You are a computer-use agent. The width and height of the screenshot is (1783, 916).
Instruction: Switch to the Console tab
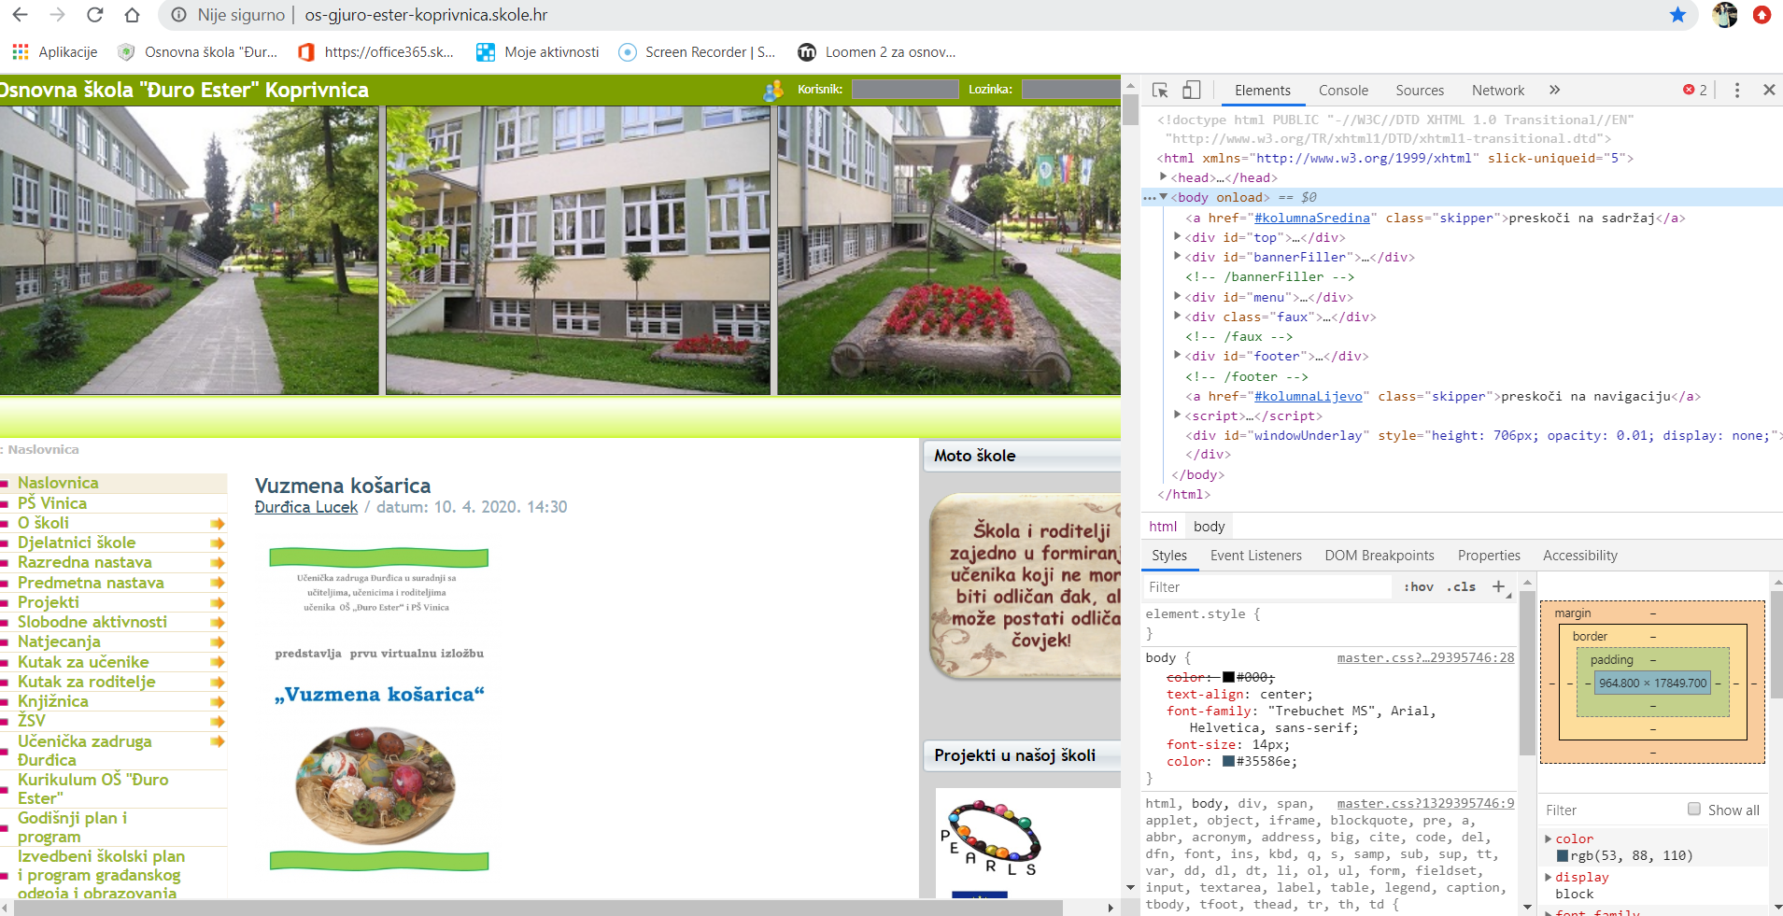coord(1342,90)
